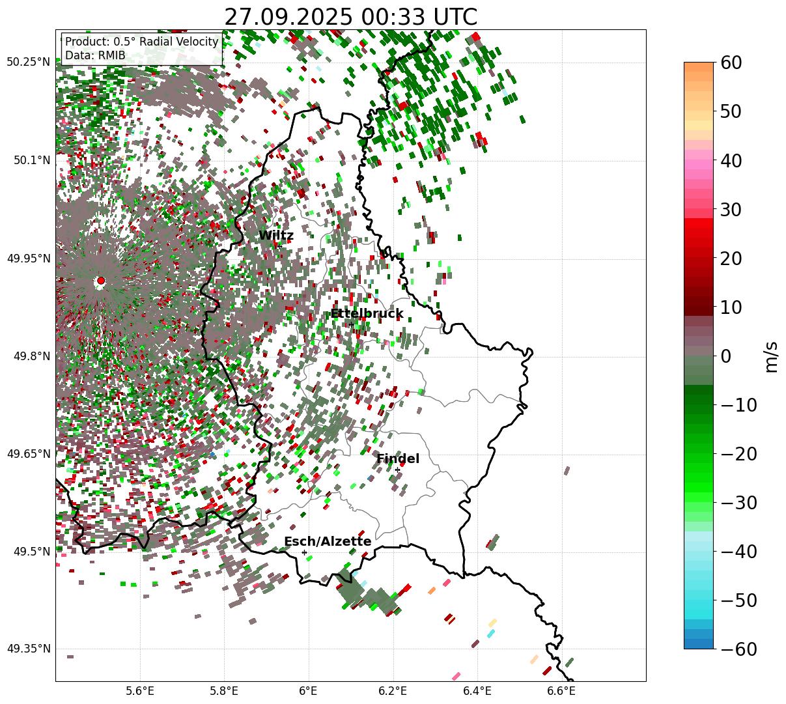The image size is (786, 704).
Task: Click the red radar site marker dot
Action: point(100,281)
